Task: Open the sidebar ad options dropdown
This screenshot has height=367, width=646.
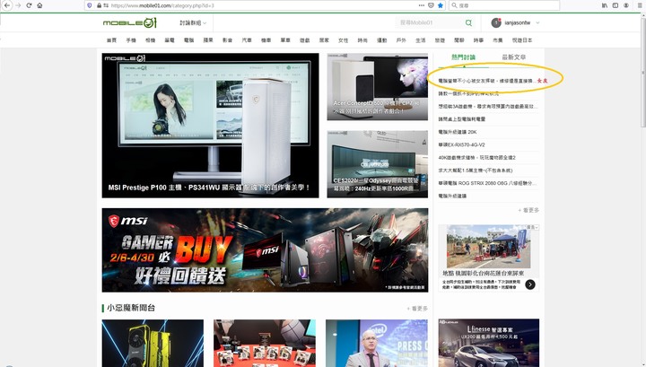Action: coord(532,227)
